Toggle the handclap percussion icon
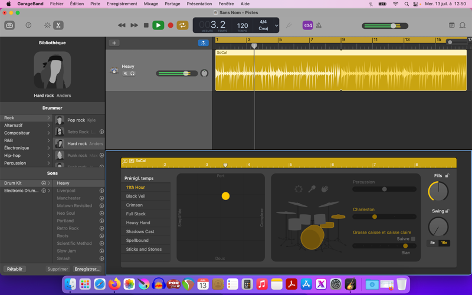This screenshot has width=472, height=295. coord(325,189)
